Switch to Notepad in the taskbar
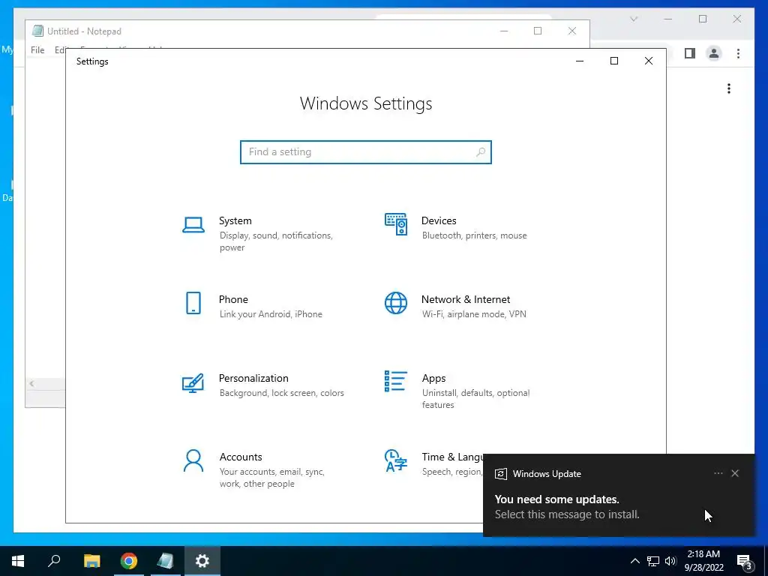The width and height of the screenshot is (768, 576). pos(166,561)
